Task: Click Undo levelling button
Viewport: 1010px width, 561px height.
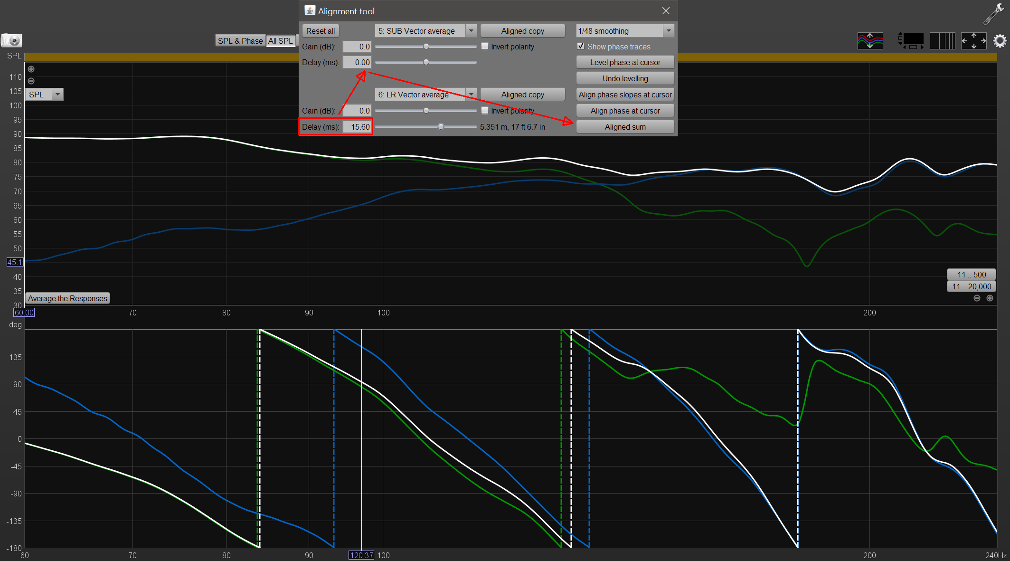Action: 625,78
